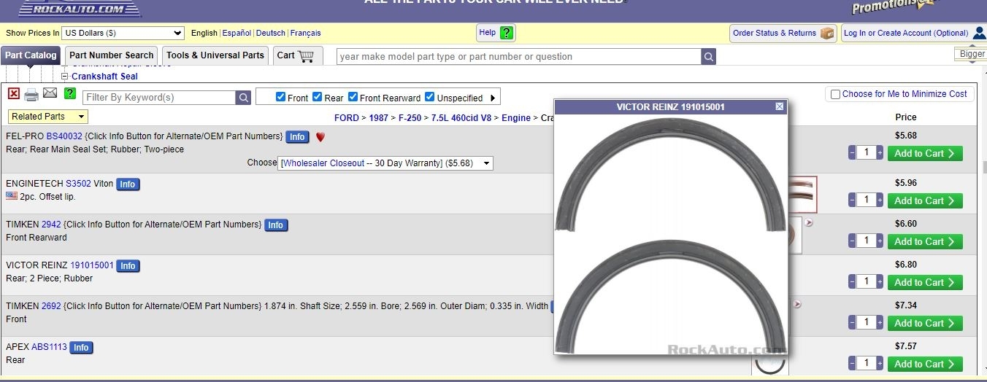Enable Choose for Me to Minimize Cost
Screen dimensions: 987x382
pos(835,94)
